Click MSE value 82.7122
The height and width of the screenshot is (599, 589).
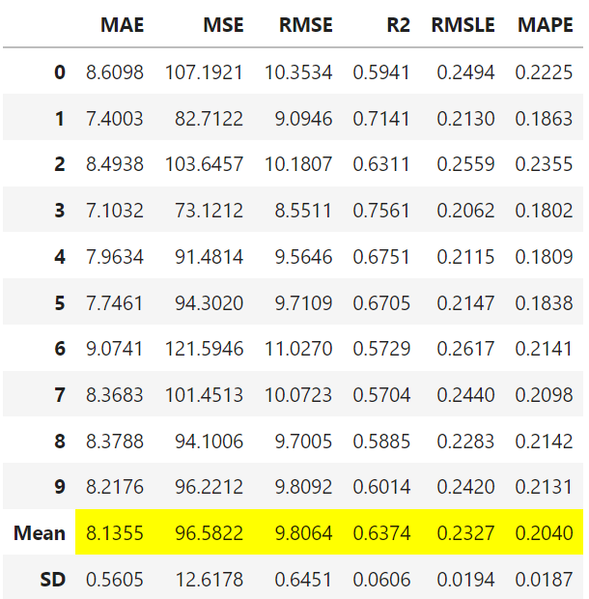tap(210, 119)
